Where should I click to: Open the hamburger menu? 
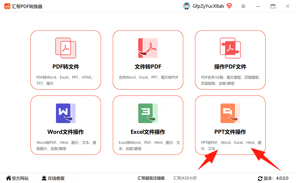point(243,6)
